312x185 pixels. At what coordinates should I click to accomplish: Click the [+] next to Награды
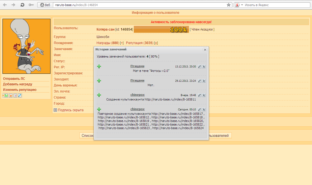[x=122, y=43]
